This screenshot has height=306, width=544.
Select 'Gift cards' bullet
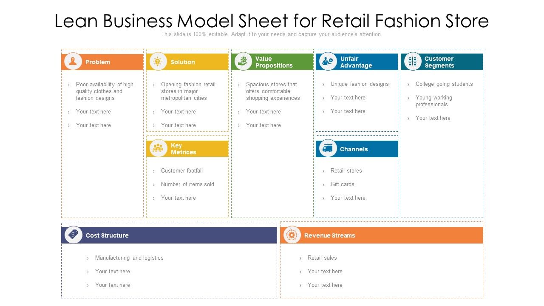tap(343, 184)
